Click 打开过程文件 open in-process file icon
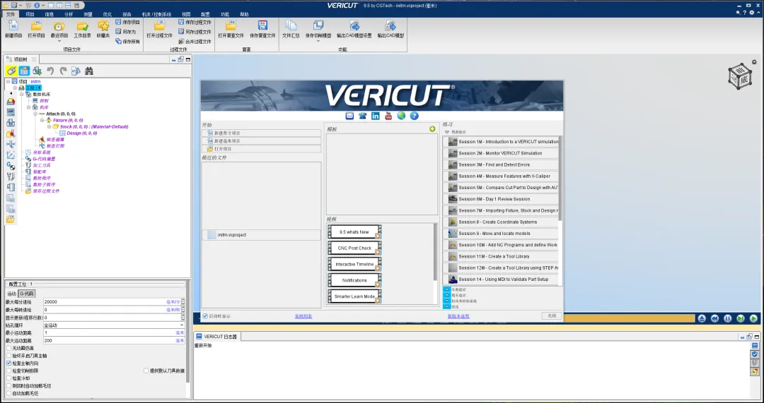The height and width of the screenshot is (403, 764). [x=159, y=29]
